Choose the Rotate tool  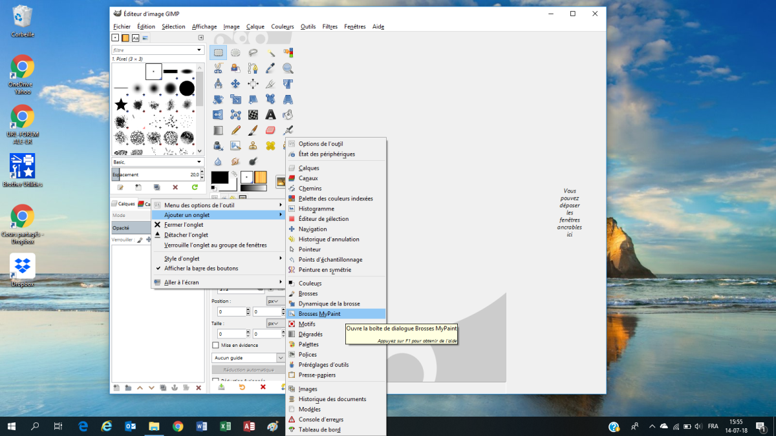218,99
